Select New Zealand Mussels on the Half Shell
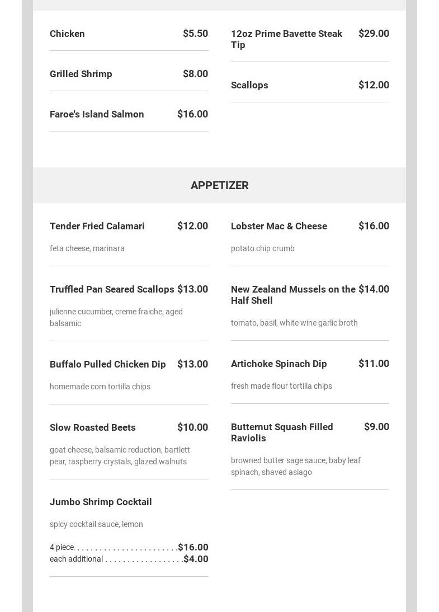Image resolution: width=439 pixels, height=612 pixels. (292, 295)
